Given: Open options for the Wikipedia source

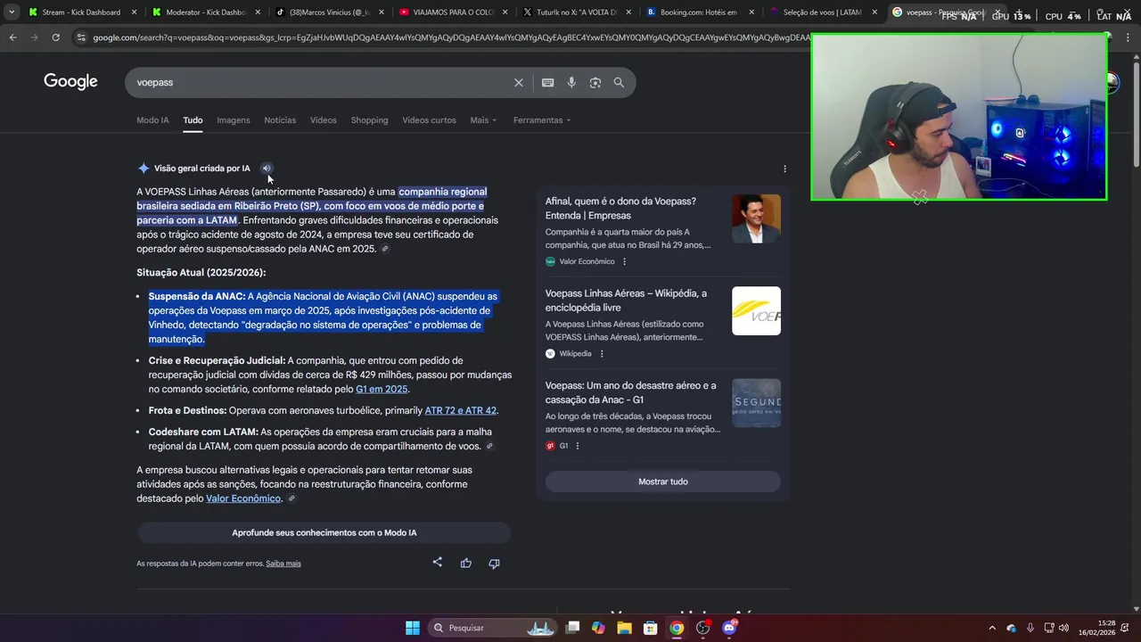Looking at the screenshot, I should 602,353.
